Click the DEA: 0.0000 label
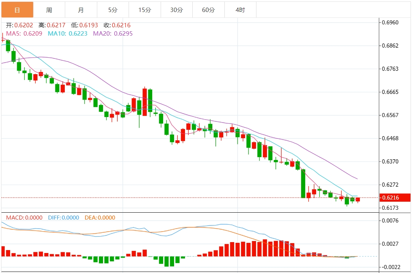Screen dimensions: 412x273 pos(100,218)
